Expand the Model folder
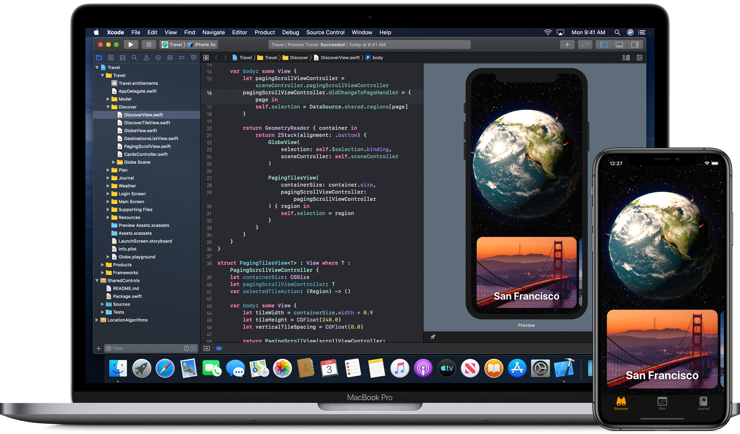Image resolution: width=740 pixels, height=434 pixels. coord(108,99)
